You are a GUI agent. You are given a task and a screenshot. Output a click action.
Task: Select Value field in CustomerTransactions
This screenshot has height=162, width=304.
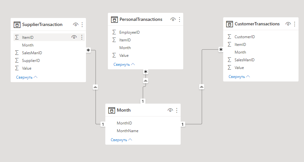(239, 68)
